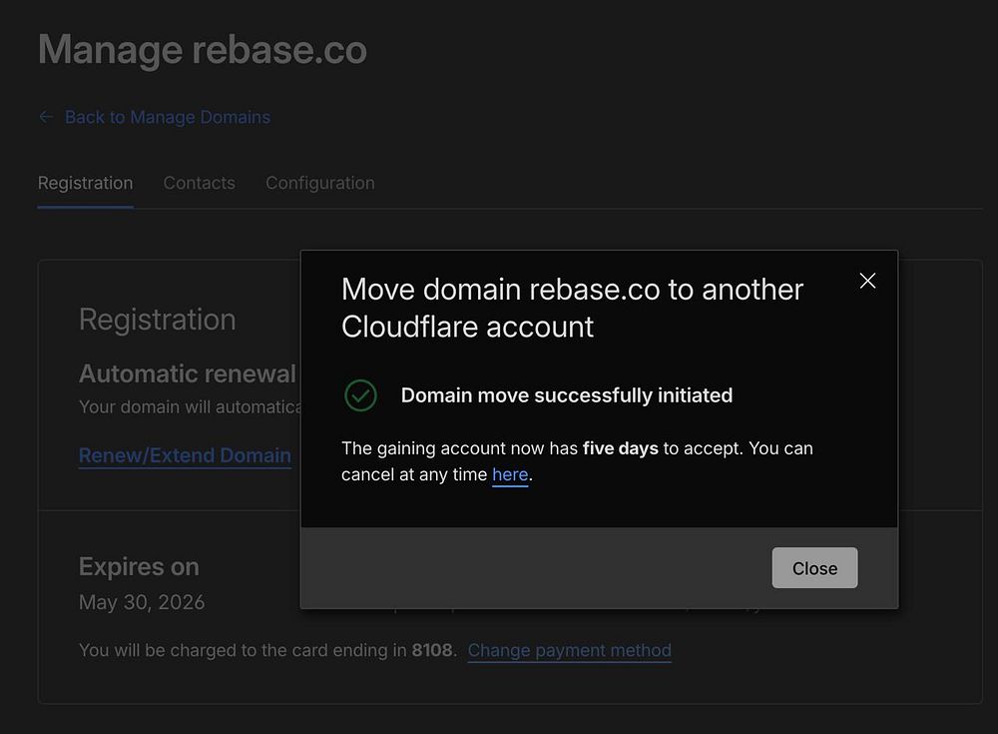
Task: Select the 'Domain move successfully initiated' message
Action: tap(567, 395)
